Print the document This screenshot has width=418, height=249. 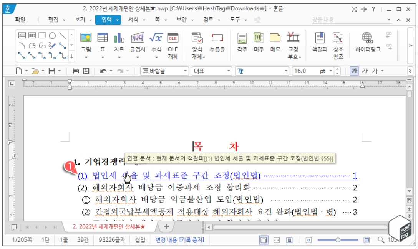(x=76, y=71)
